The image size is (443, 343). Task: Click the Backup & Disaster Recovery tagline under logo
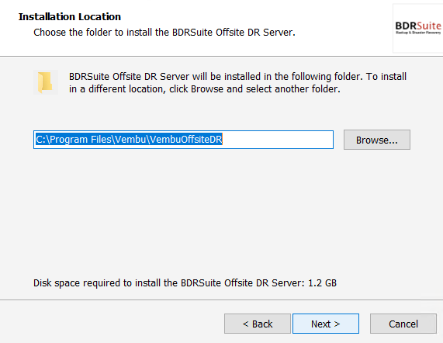418,33
